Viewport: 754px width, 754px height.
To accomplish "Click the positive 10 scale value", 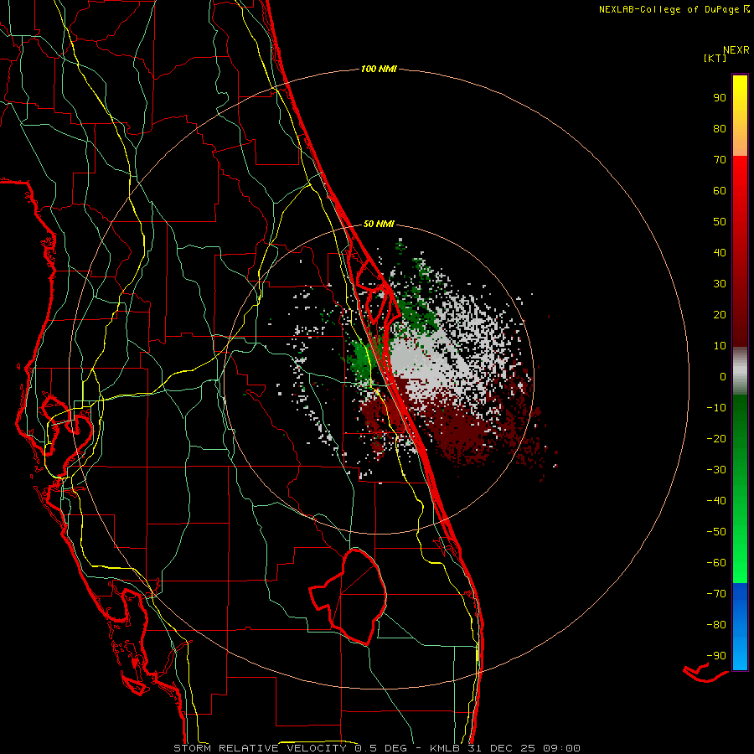I will 720,346.
